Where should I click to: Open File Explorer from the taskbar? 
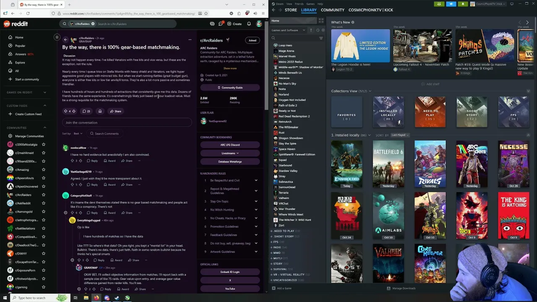tap(86, 298)
